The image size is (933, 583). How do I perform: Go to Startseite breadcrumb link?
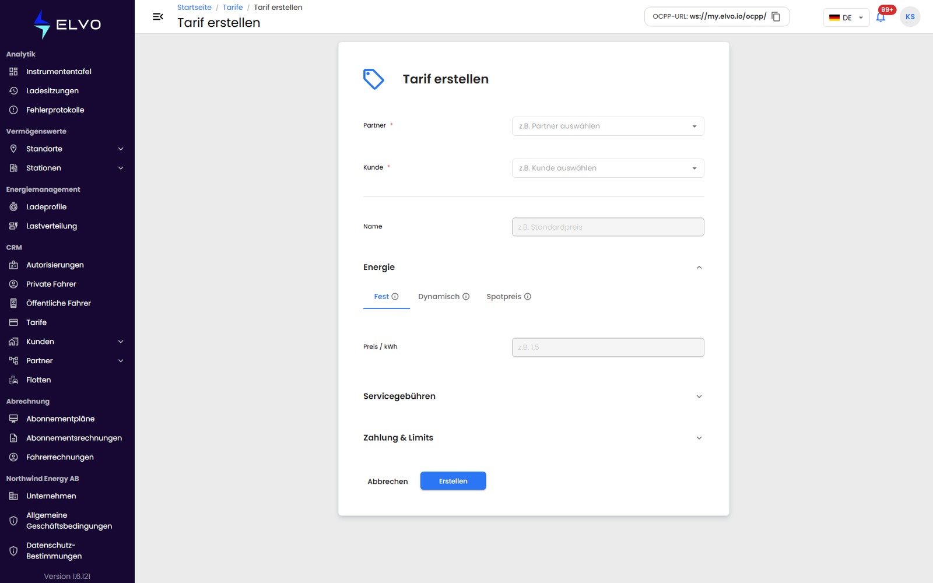tap(194, 8)
